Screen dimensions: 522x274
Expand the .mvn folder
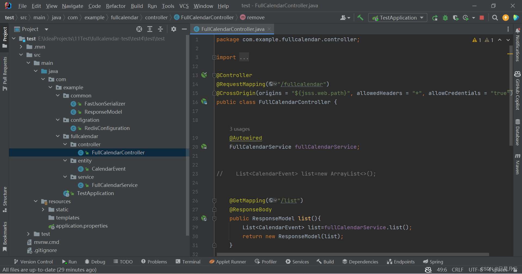tap(21, 47)
